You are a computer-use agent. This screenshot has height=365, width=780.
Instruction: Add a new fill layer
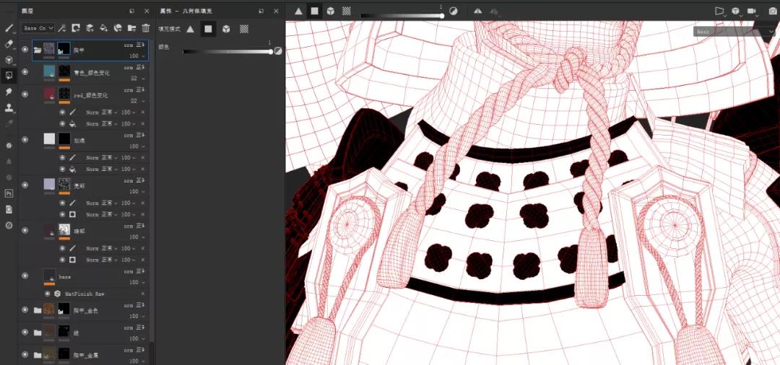pos(104,28)
